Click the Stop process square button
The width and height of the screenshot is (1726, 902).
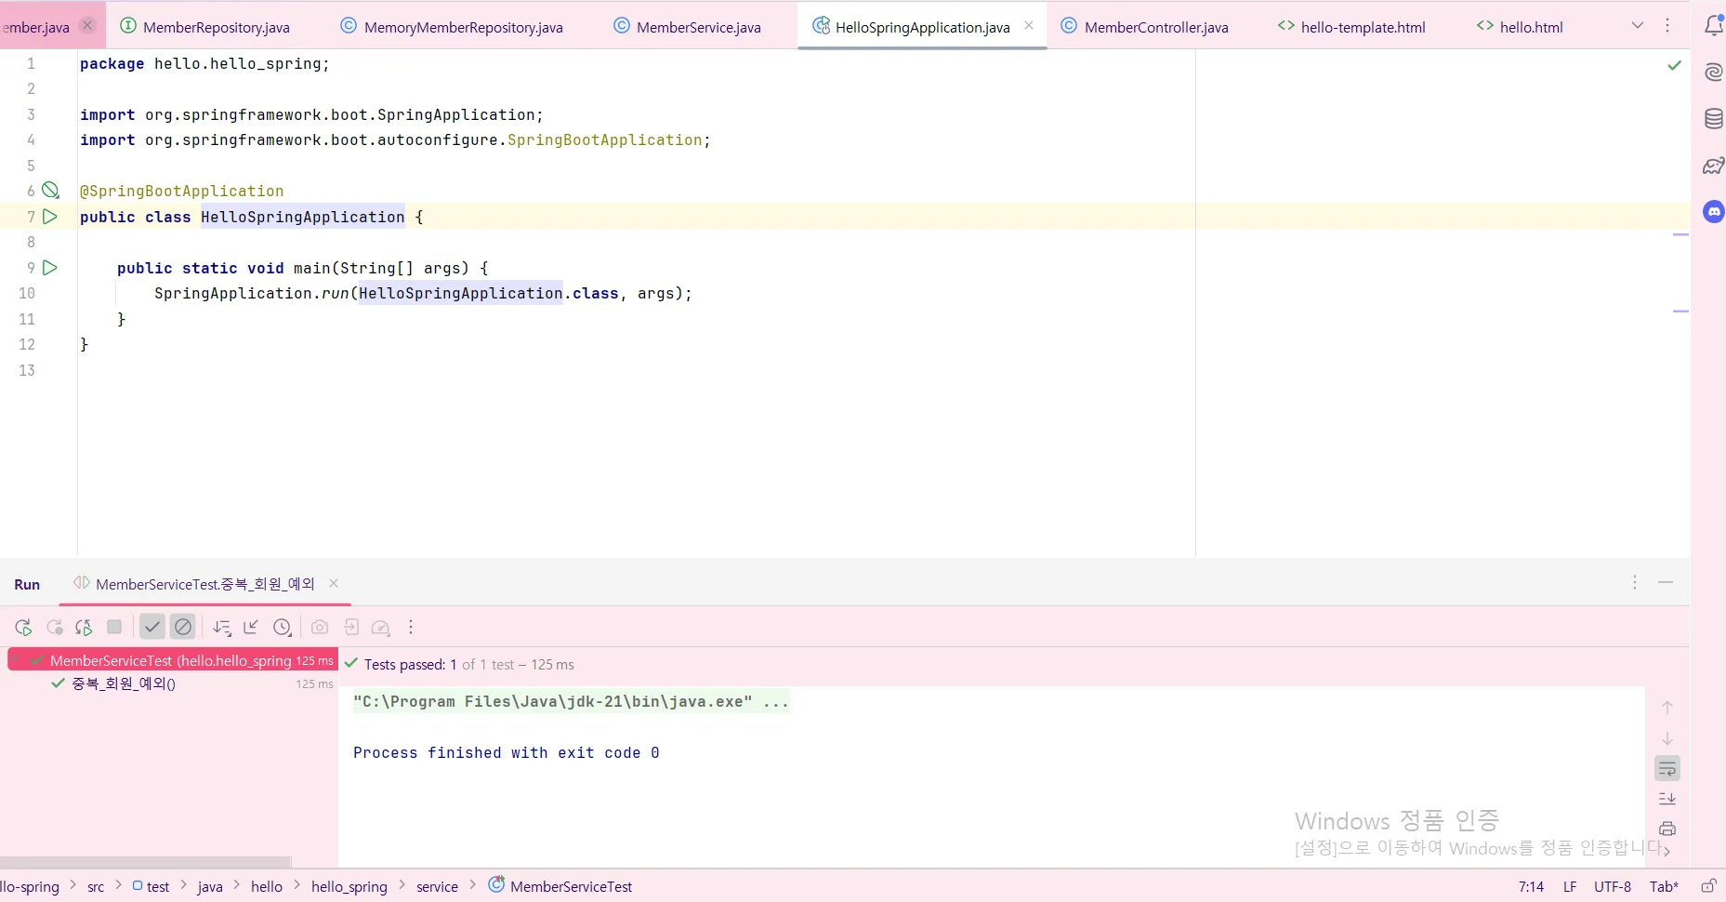click(114, 628)
